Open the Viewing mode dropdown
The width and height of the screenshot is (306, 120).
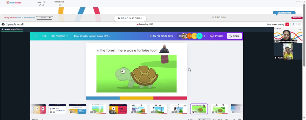tap(60, 36)
